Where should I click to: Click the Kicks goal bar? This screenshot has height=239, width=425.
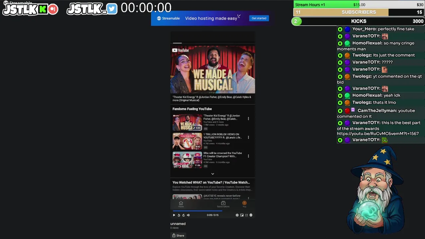[358, 21]
